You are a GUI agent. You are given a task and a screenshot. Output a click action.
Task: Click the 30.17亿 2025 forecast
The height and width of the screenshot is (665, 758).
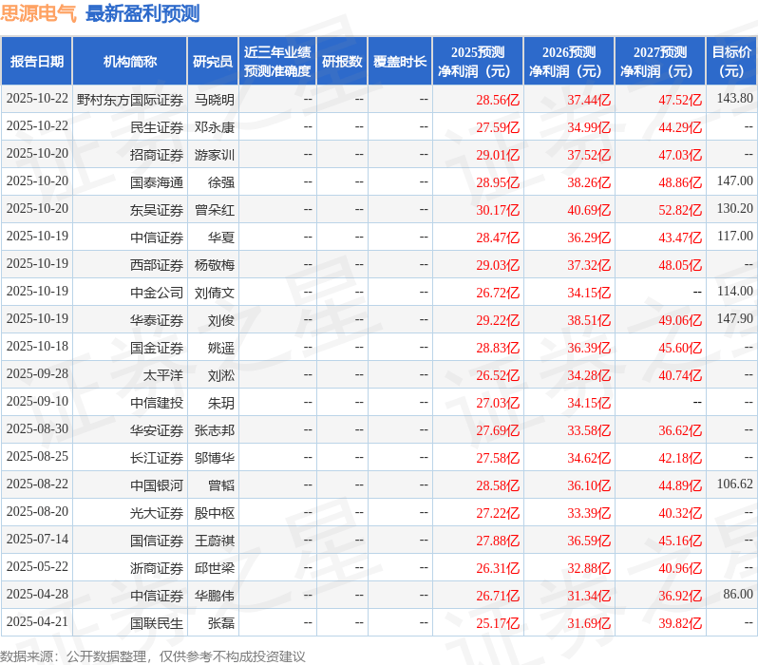pyautogui.click(x=498, y=210)
